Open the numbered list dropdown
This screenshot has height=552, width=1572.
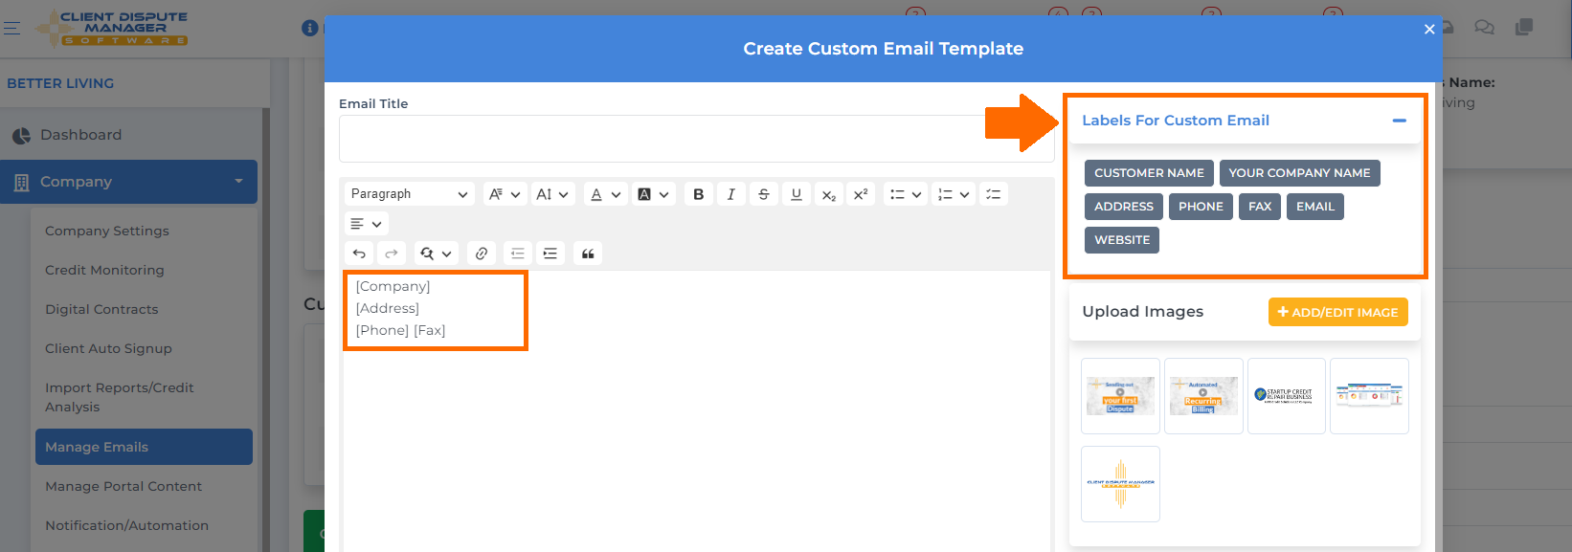[x=953, y=194]
